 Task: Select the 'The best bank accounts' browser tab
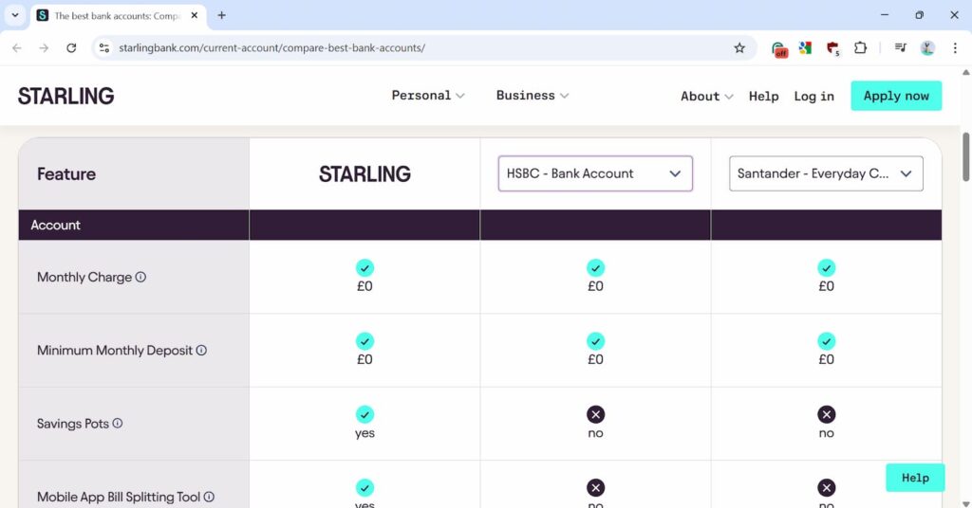click(118, 16)
